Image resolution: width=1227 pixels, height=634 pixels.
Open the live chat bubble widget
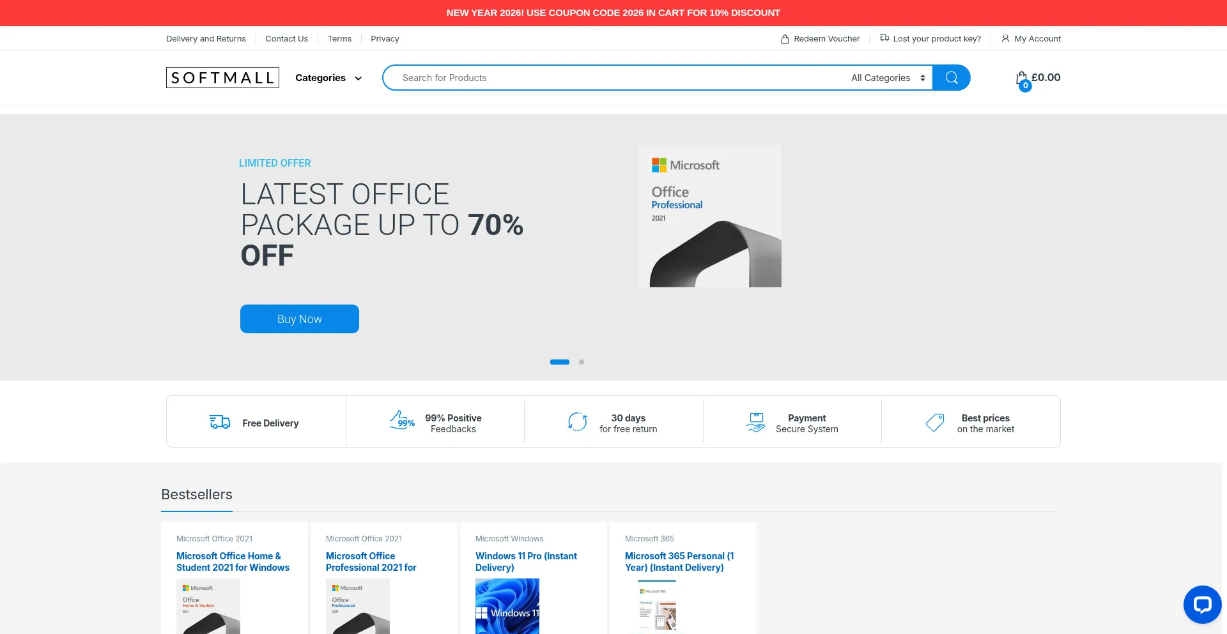click(x=1202, y=604)
